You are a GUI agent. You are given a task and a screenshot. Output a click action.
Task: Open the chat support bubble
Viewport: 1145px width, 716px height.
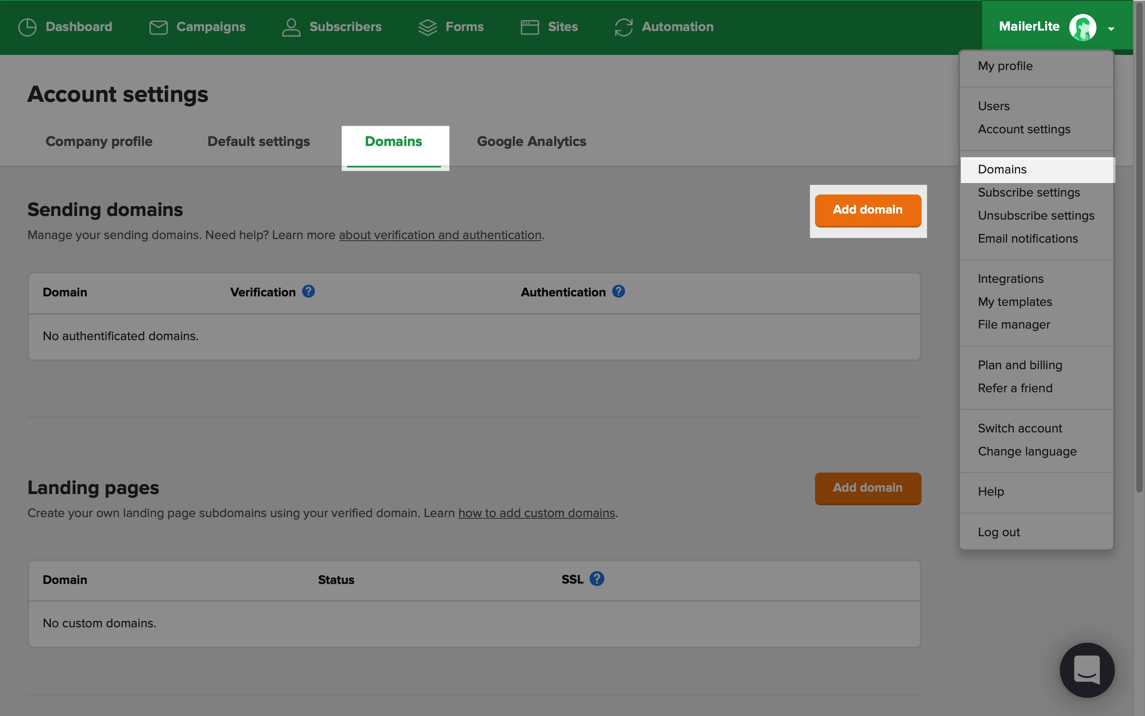pos(1087,669)
